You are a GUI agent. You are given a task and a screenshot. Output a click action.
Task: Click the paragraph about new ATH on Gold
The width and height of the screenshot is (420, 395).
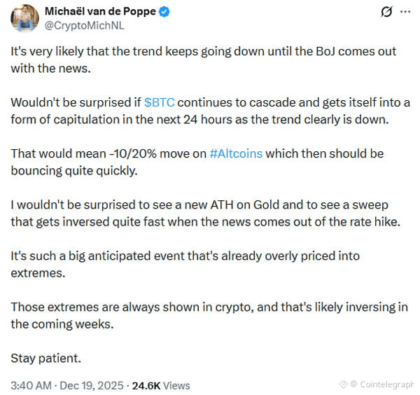205,214
